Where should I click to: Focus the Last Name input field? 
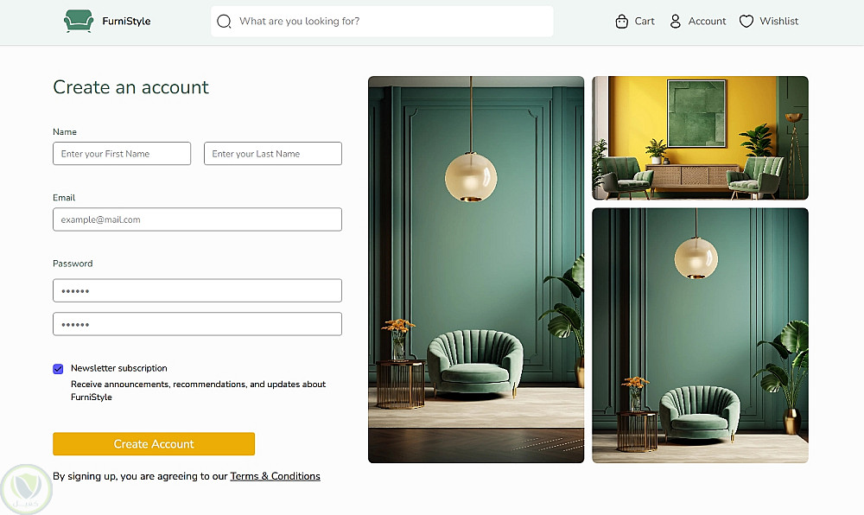click(273, 154)
